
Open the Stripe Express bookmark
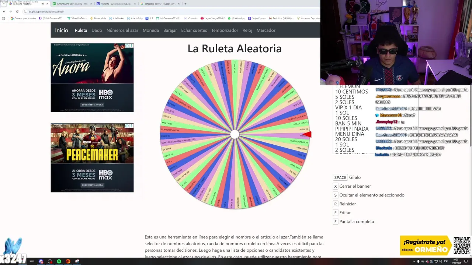tap(257, 18)
